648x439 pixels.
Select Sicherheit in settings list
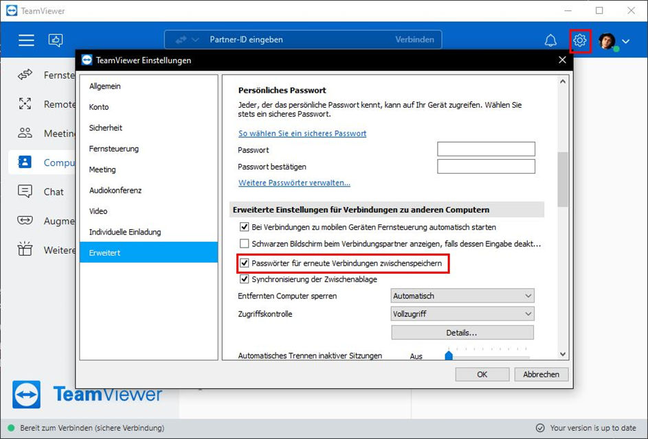[x=106, y=128]
